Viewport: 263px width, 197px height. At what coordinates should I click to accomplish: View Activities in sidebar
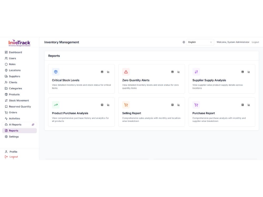point(19,119)
